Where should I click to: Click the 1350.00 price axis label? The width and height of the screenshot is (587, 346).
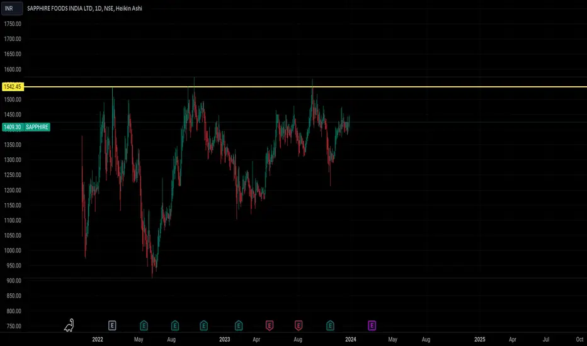(x=13, y=145)
